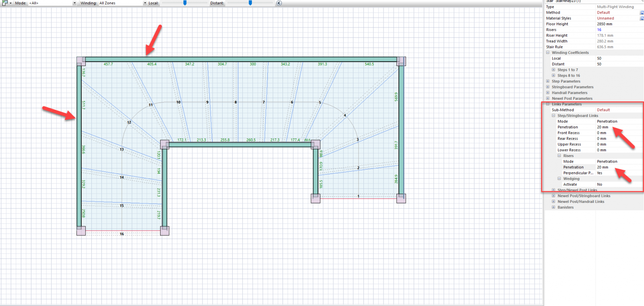Expand the Newel Post/Handrail Links node

[553, 201]
